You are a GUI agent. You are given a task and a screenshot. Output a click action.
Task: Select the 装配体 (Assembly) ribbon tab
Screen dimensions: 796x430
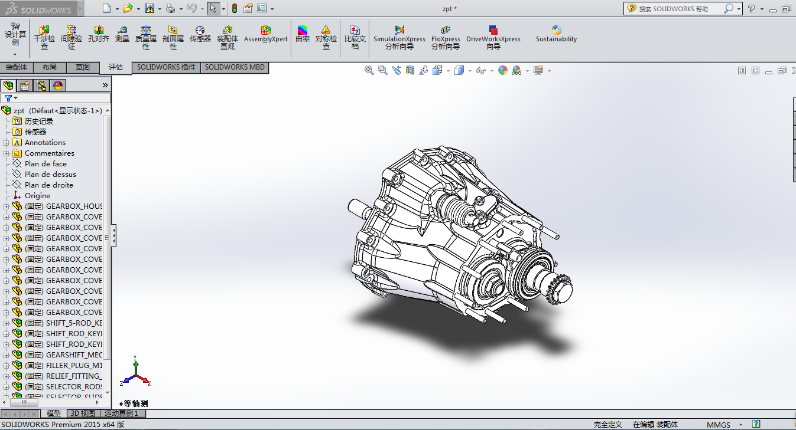[17, 68]
